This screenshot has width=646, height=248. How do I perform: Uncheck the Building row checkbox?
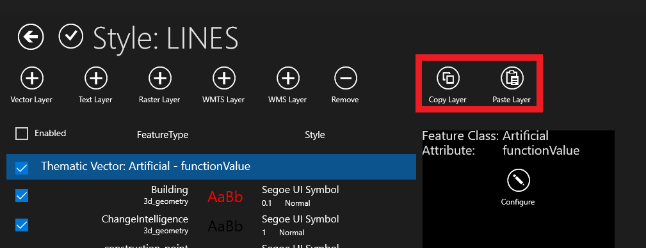point(21,196)
